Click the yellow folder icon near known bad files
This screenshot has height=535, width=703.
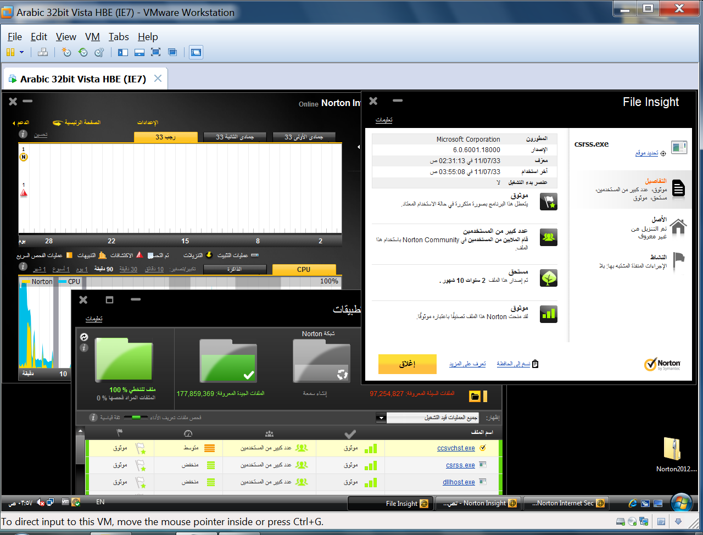[475, 396]
